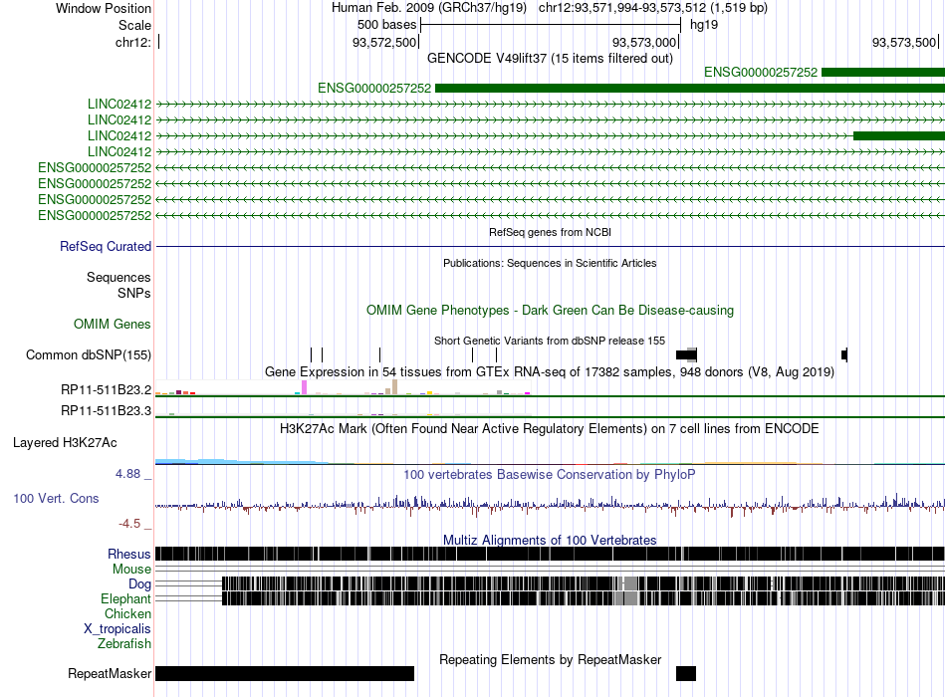Click the Mouse species label
Viewport: 946px width, 697px height.
coord(131,570)
